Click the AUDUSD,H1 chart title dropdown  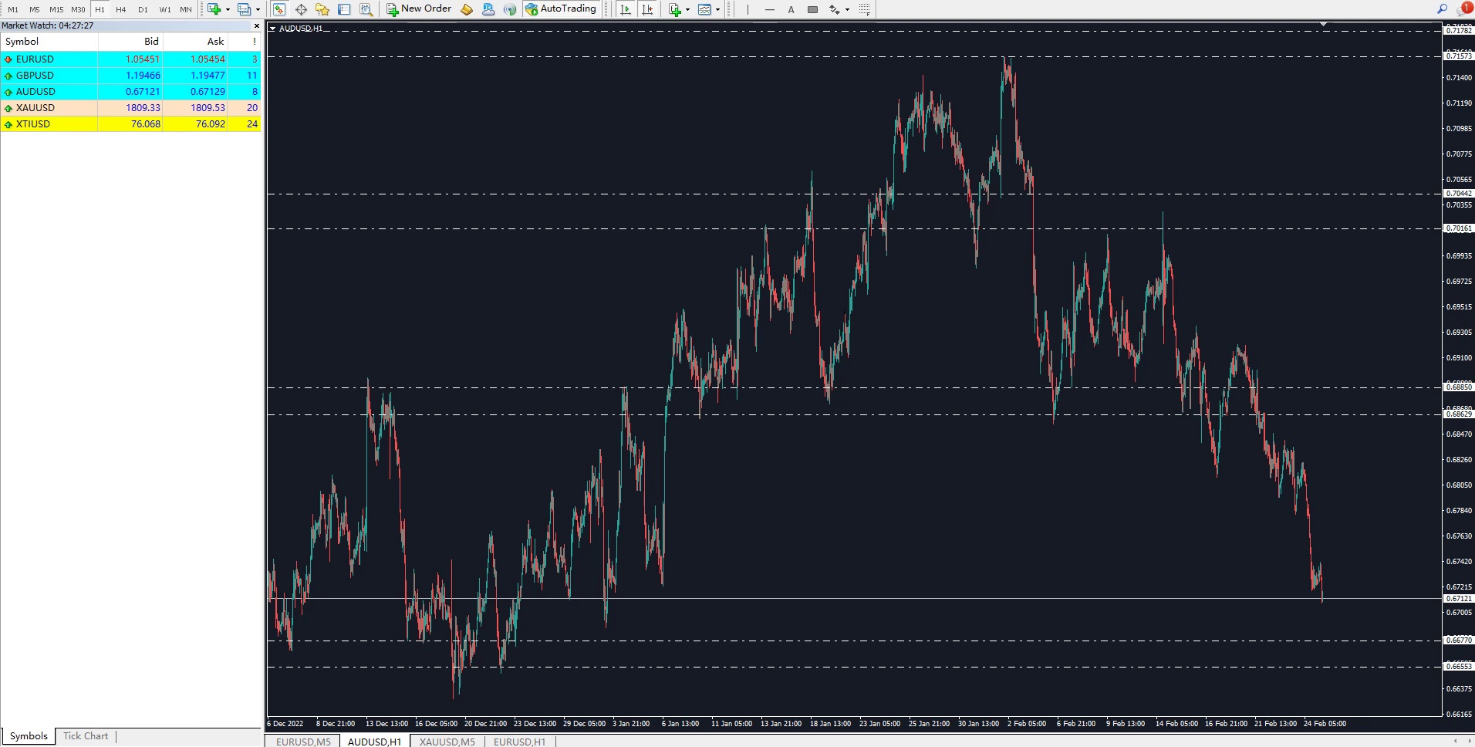coord(272,29)
